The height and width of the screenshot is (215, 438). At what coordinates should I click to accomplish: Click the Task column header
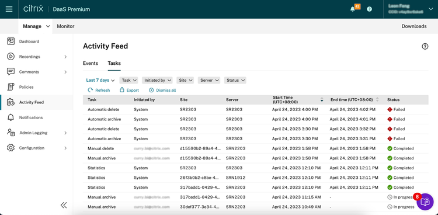pyautogui.click(x=92, y=99)
